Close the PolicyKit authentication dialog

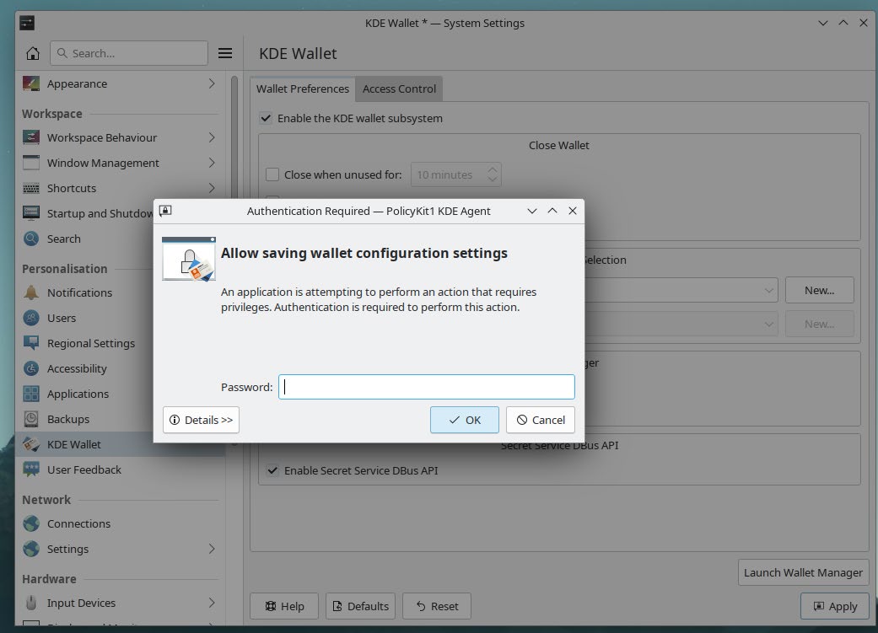573,211
